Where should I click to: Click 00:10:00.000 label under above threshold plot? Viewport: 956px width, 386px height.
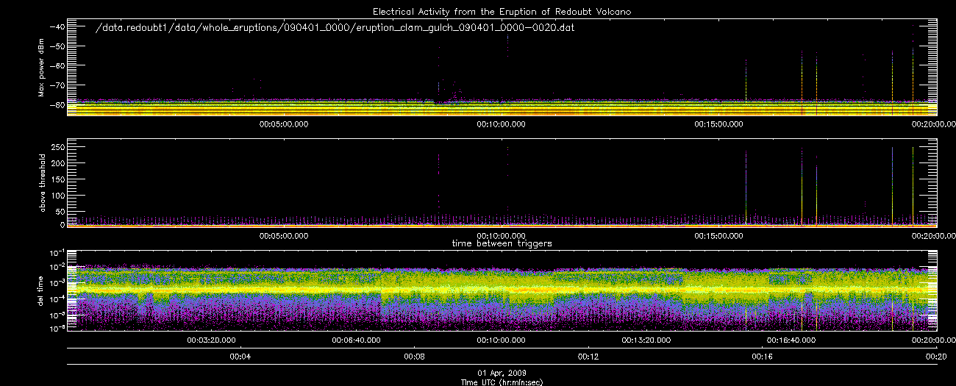[500, 236]
